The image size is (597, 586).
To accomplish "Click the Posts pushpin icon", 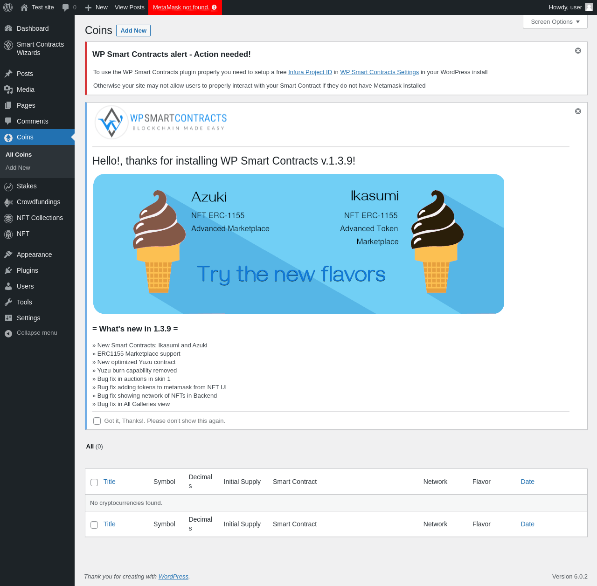I will click(x=8, y=74).
